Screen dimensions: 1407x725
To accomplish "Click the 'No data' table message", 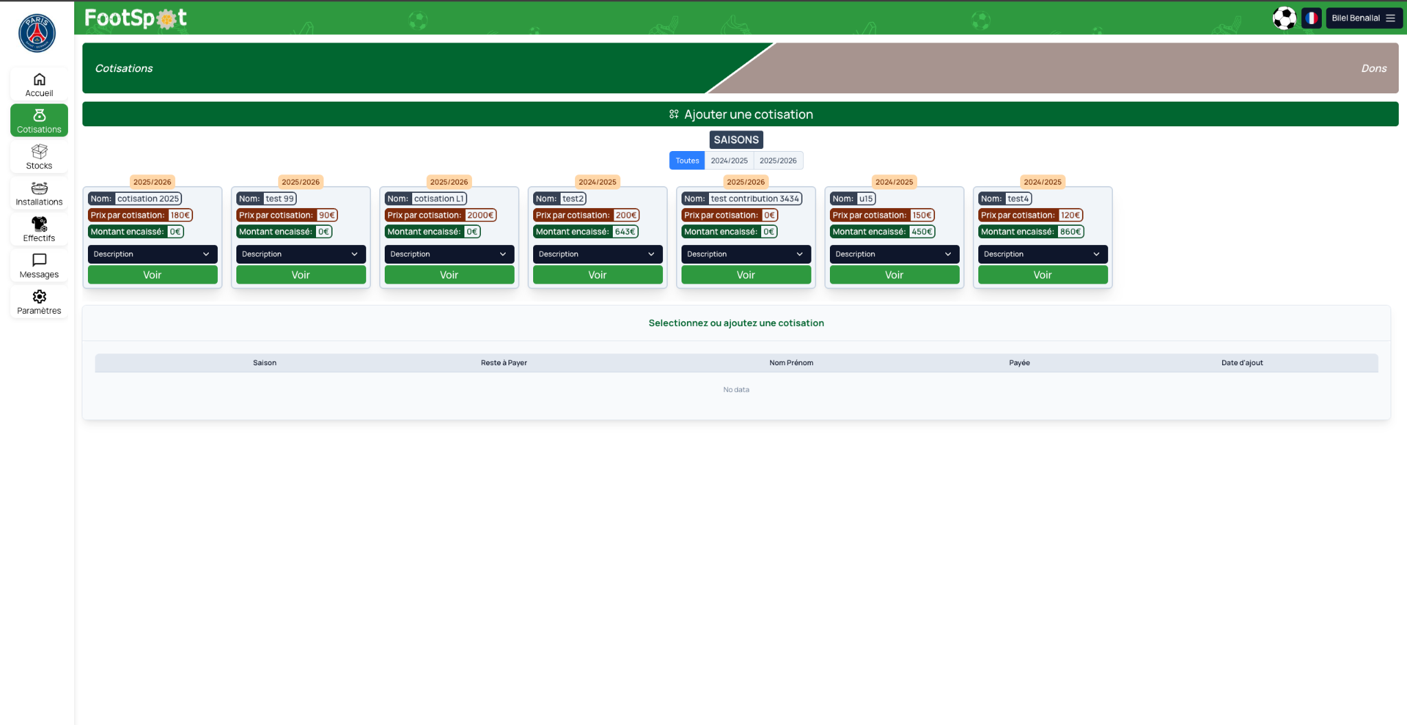I will pyautogui.click(x=736, y=389).
